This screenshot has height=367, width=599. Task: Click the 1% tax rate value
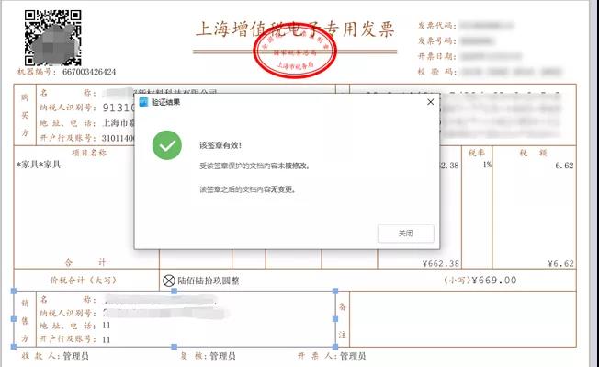tap(487, 165)
